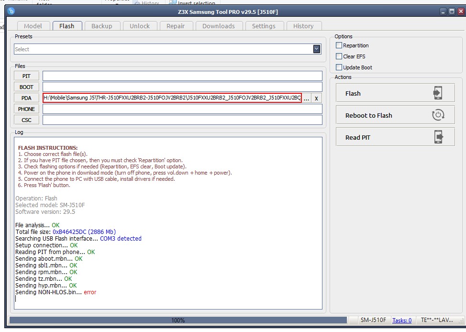
Task: Click the 'Reading PIT from phone... OK' line
Action: (x=55, y=252)
